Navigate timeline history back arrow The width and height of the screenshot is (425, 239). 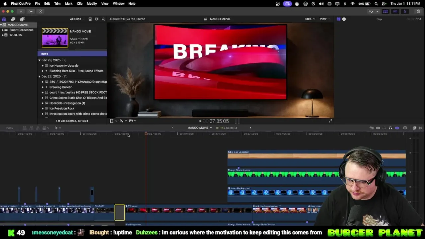(173, 128)
